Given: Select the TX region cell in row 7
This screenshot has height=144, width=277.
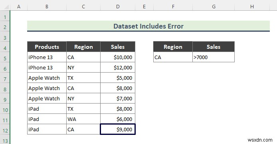Looking at the screenshot, I should tap(83, 78).
